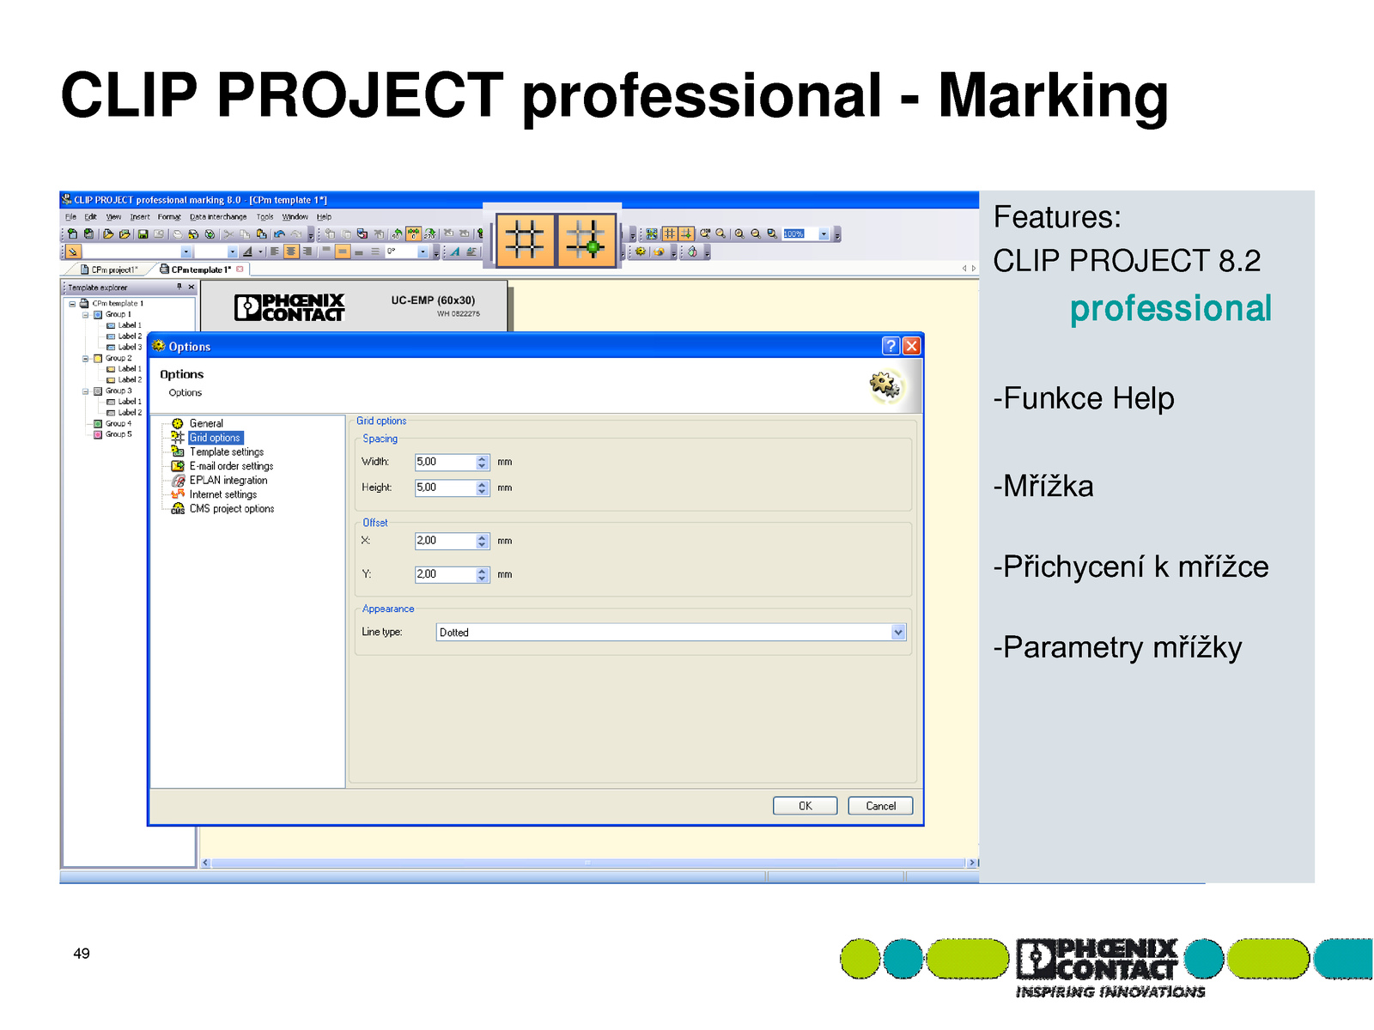The height and width of the screenshot is (1030, 1374).
Task: Open the File menu
Action: coord(70,217)
